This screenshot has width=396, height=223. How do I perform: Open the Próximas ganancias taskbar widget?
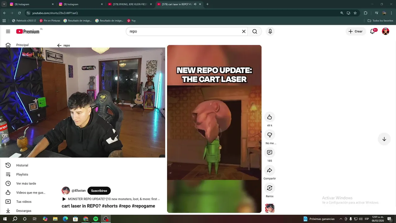(x=319, y=219)
